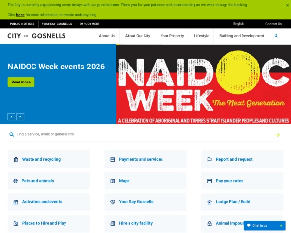Click the NAIDOC Week events 2026 heading
291x233 pixels.
(56, 67)
